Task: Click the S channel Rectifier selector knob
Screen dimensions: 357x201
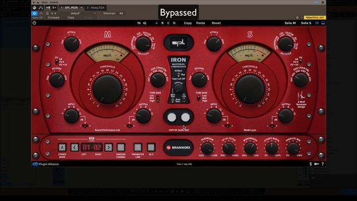Action: click(286, 44)
